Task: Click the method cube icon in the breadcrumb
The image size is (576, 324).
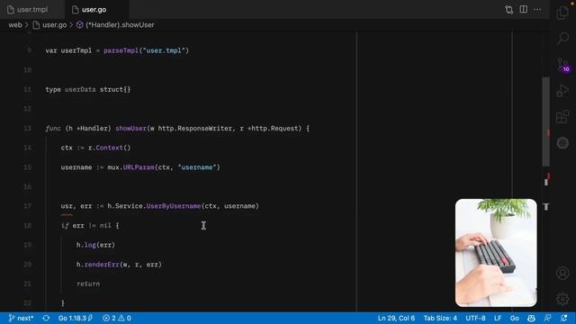Action: 79,25
